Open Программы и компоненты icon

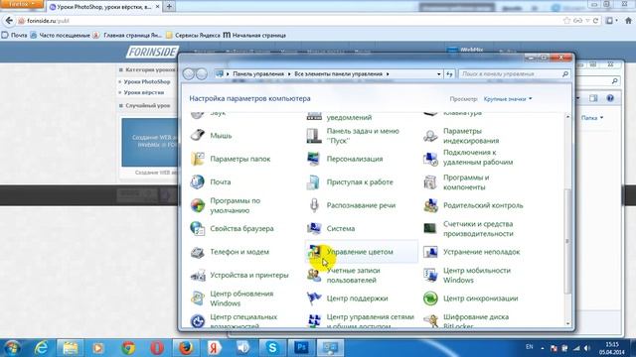pos(430,182)
